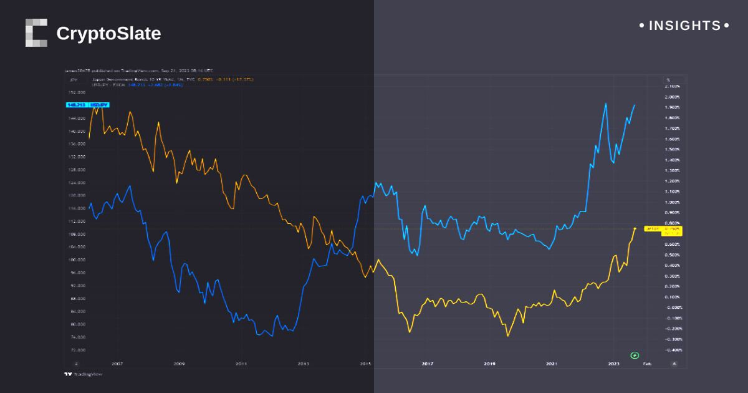748x393 pixels.
Task: Click the green lightning event icon
Action: 635,355
